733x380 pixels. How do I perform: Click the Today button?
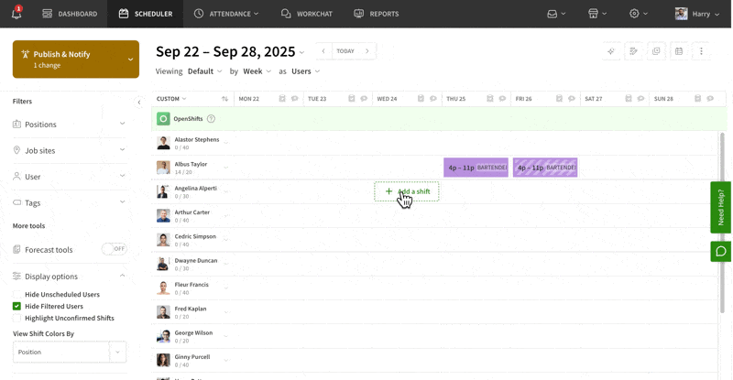coord(345,51)
